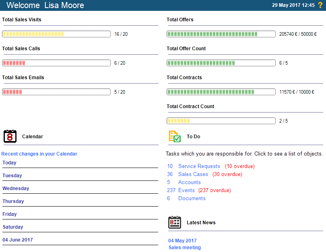Click the 205740 € / 50000 € offers value
The width and height of the screenshot is (326, 252).
click(298, 34)
